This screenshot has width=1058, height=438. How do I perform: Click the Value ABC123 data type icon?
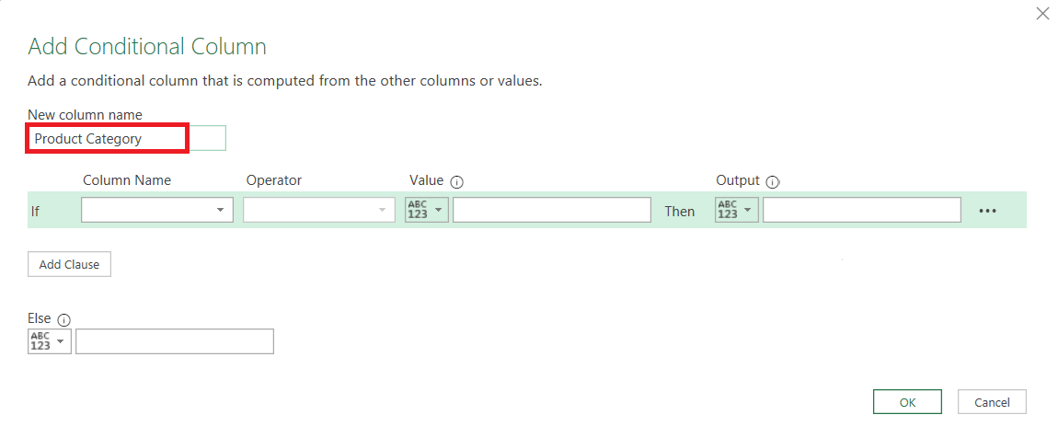[x=419, y=210]
